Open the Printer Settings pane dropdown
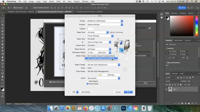Viewport: 200px width, 112px height. 100,36
